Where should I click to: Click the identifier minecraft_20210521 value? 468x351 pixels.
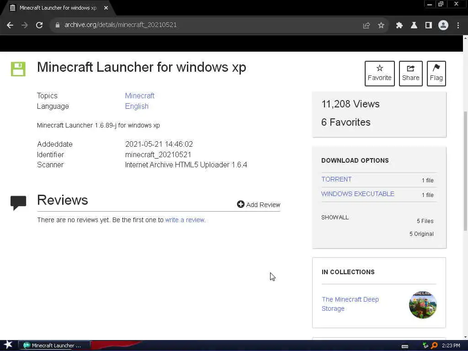coord(158,154)
